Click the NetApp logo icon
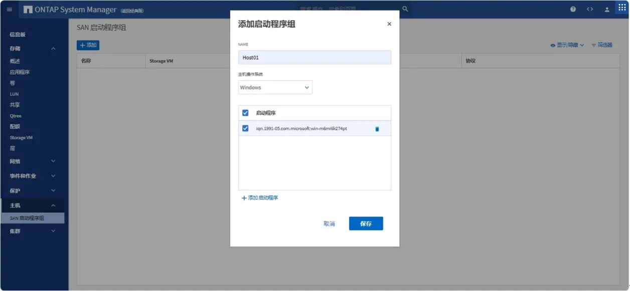The image size is (630, 291). coord(28,10)
